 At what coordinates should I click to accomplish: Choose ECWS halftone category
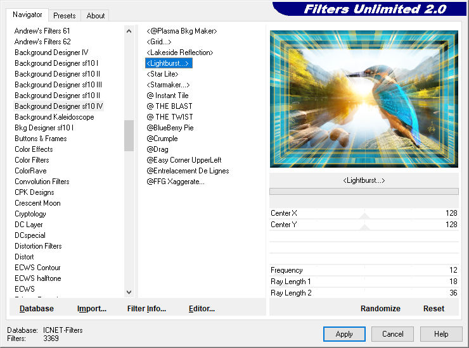(x=38, y=278)
